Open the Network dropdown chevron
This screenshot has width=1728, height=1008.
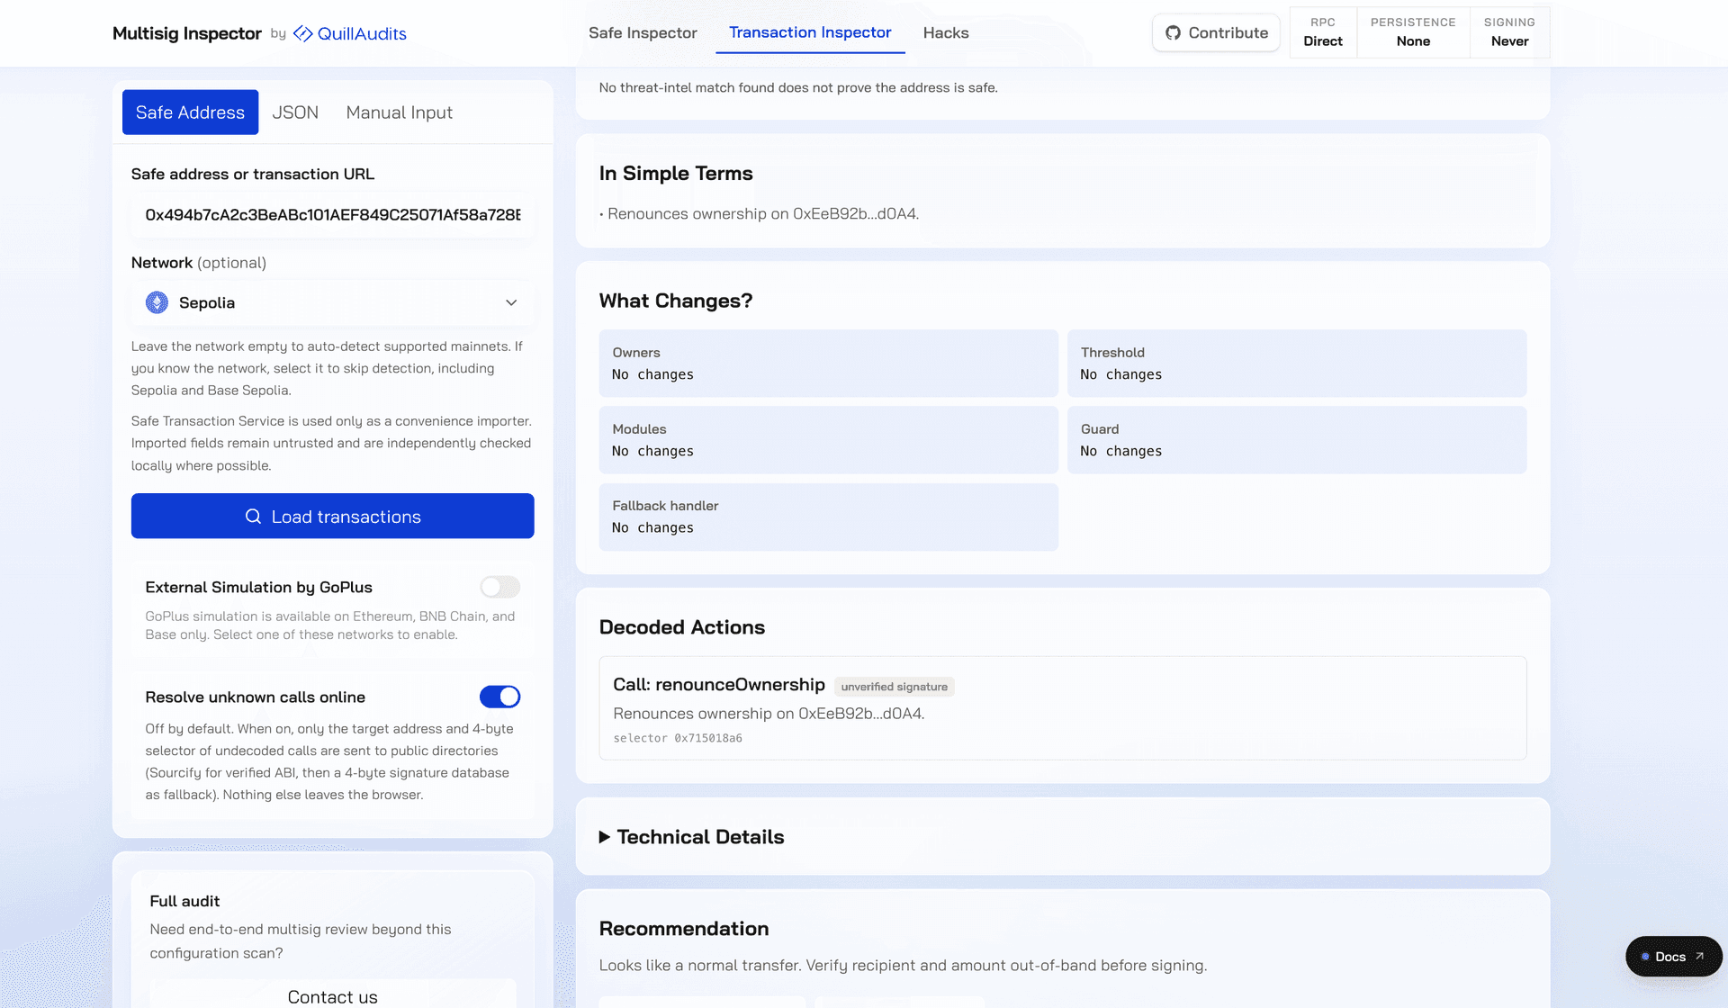[x=511, y=302]
